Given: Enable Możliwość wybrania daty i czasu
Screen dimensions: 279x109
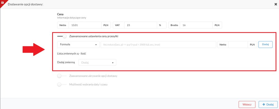Looking at the screenshot, I should tap(62, 85).
